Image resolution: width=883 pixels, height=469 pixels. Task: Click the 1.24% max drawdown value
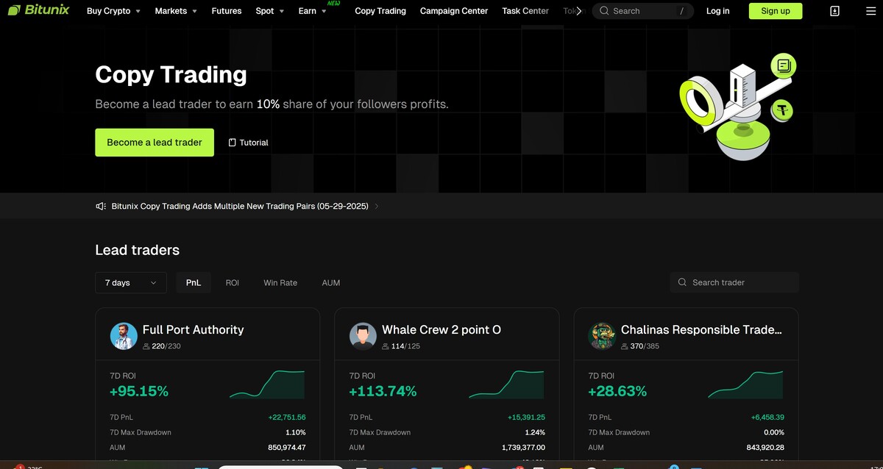pyautogui.click(x=535, y=433)
